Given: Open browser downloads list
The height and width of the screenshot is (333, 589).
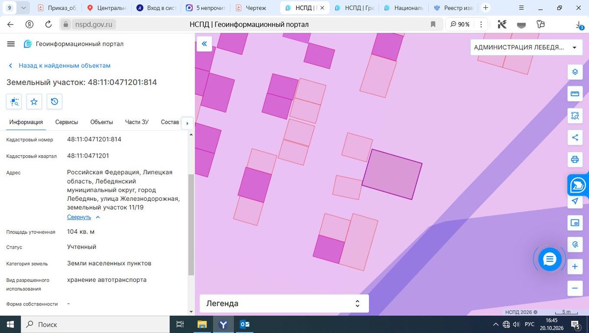Looking at the screenshot, I should [580, 25].
